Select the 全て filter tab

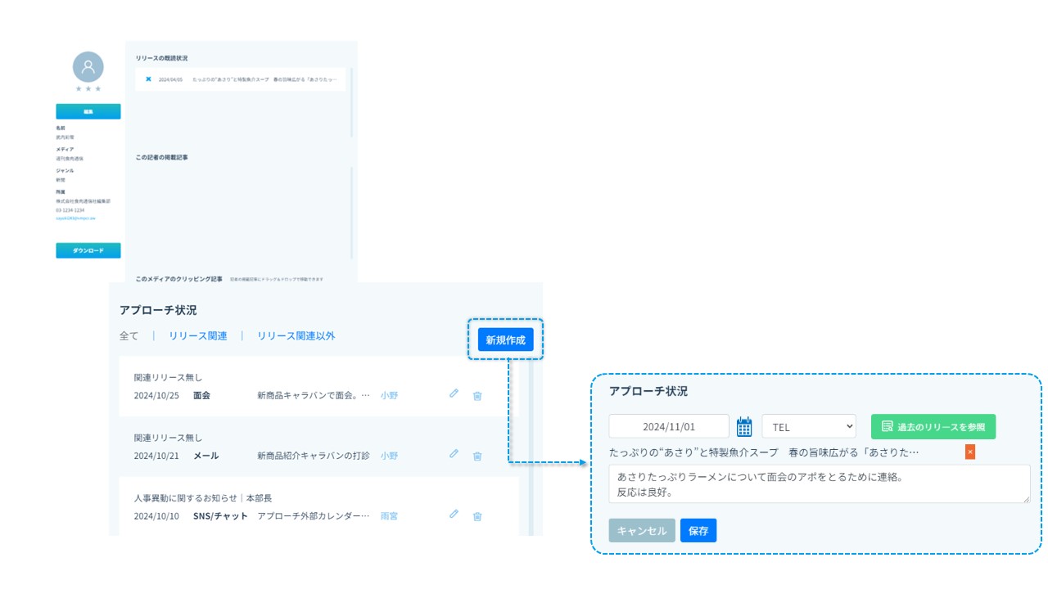click(129, 335)
